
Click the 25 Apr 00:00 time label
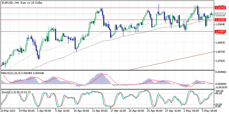coord(155,110)
